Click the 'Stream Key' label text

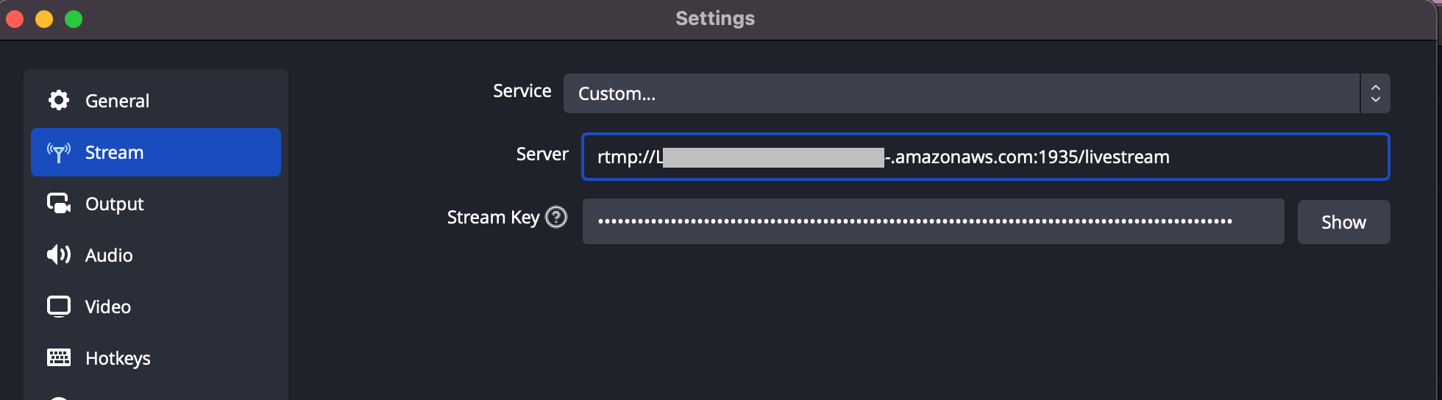493,218
